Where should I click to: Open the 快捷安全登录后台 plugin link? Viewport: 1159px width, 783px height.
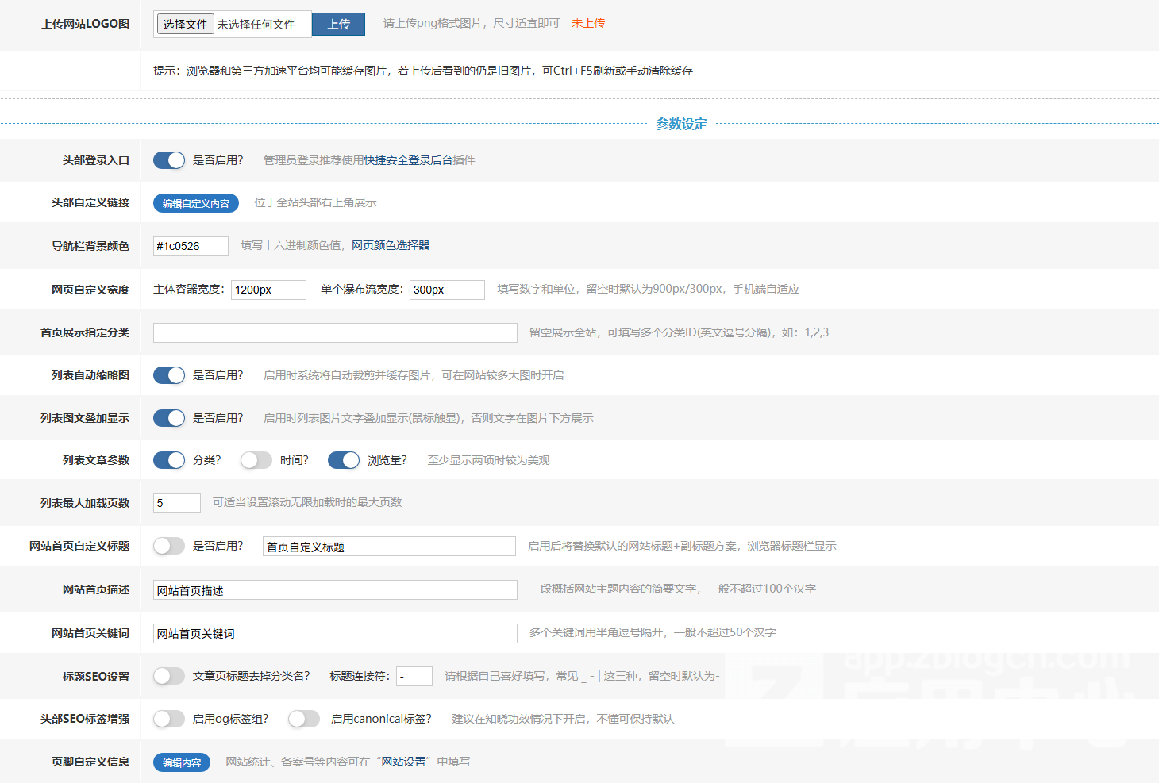pyautogui.click(x=408, y=160)
